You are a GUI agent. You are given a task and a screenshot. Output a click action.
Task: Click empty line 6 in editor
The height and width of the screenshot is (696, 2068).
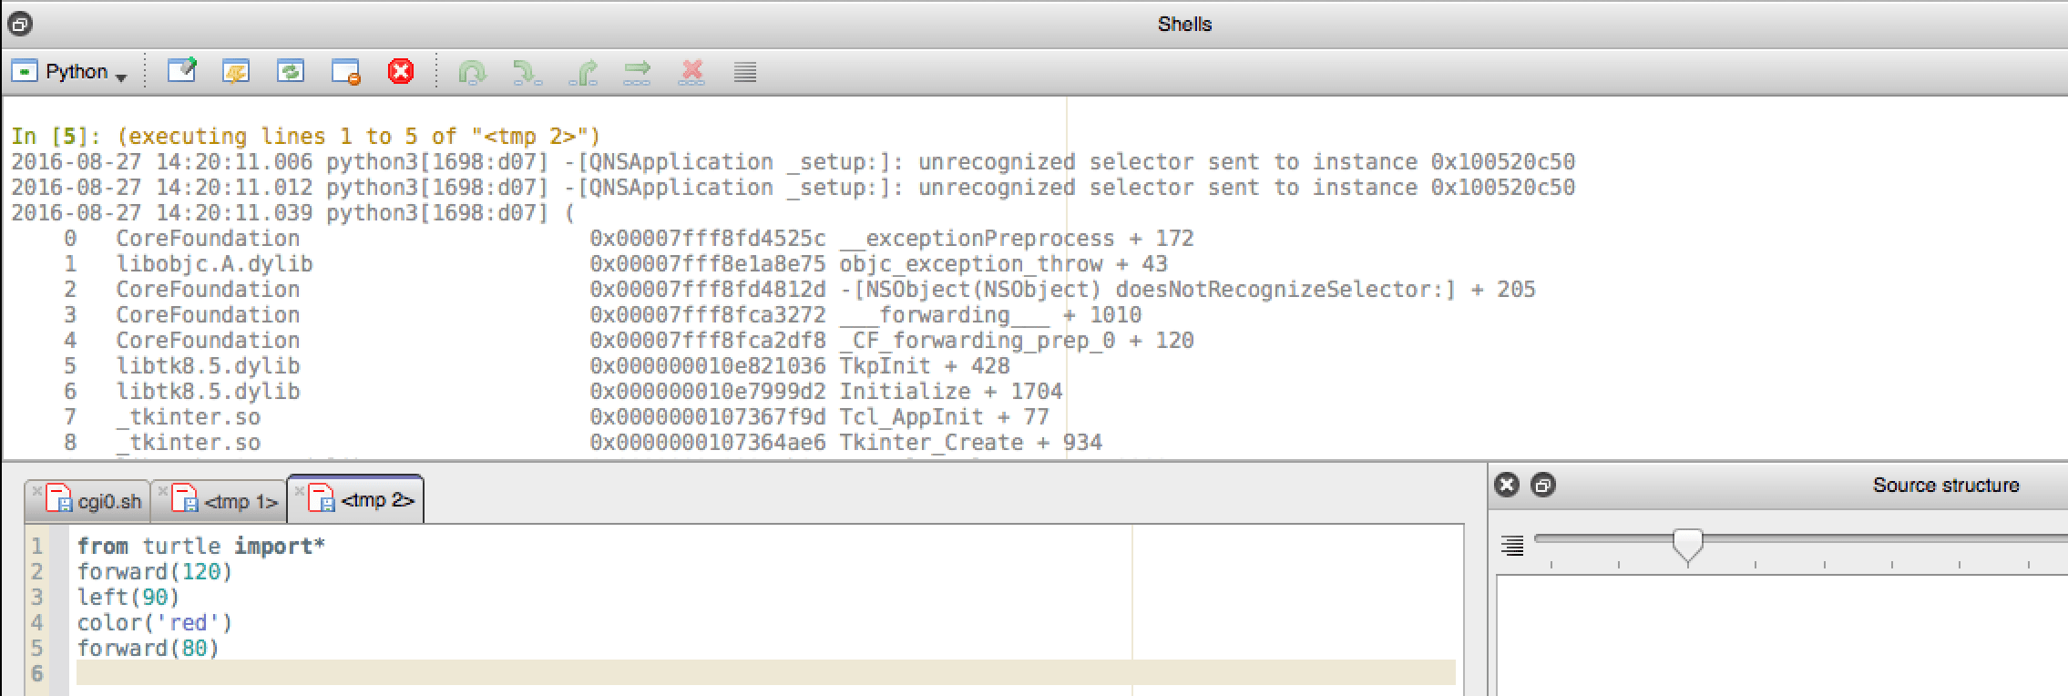pos(765,672)
